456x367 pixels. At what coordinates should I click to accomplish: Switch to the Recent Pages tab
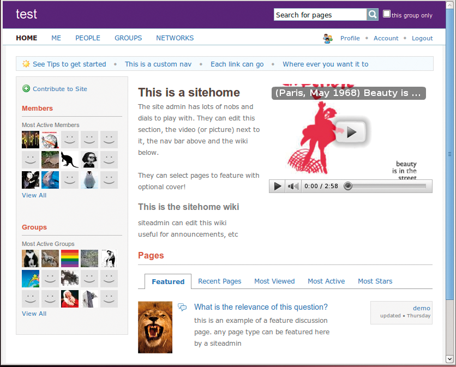(220, 281)
